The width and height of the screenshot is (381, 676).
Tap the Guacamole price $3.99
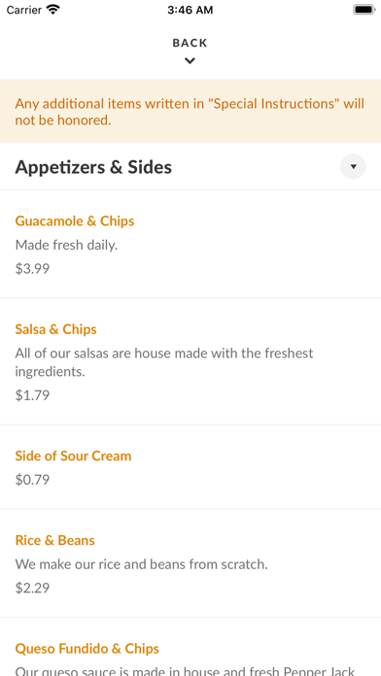point(32,269)
